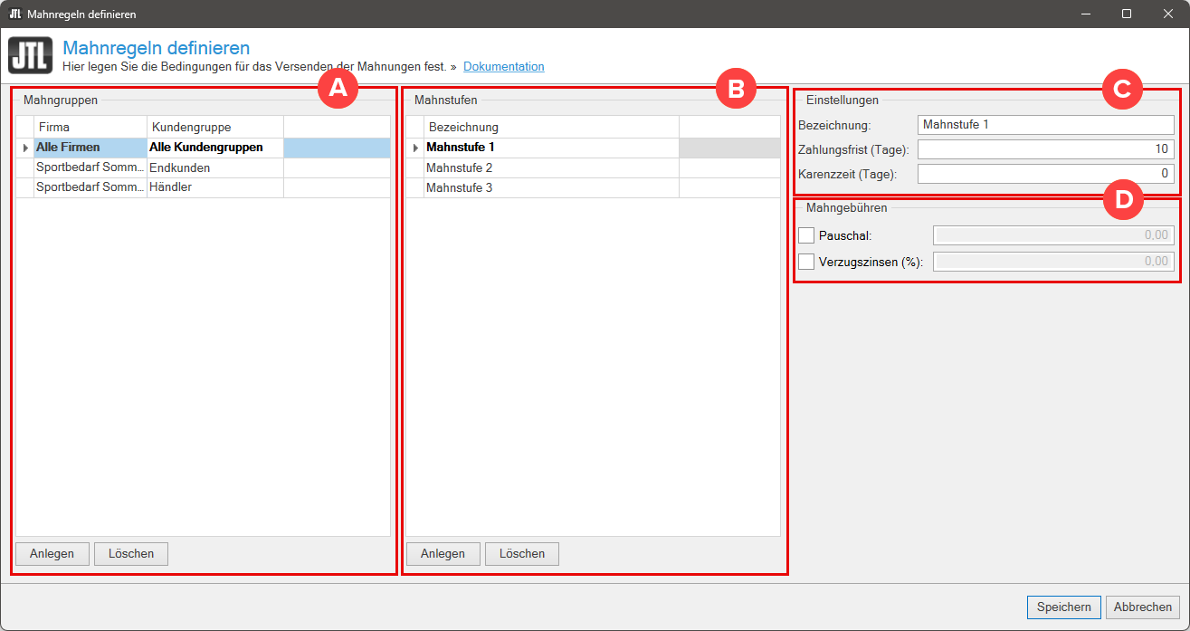Focus the Karenzzeit (Tage) field
Screen dimensions: 1190x631
click(x=1045, y=174)
